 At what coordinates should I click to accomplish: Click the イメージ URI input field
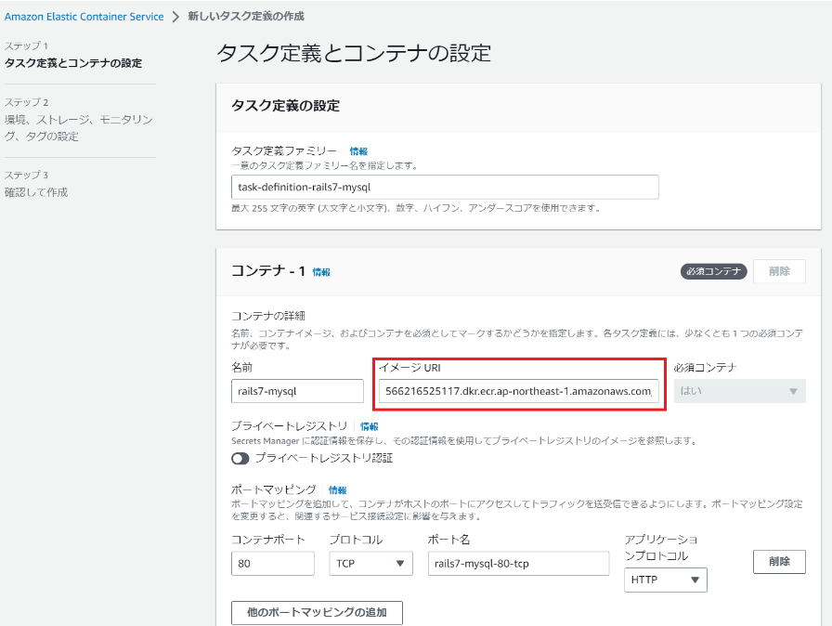(518, 391)
